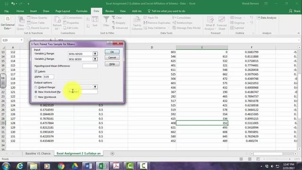Viewport: 302px width, 170px height.
Task: Open the Name Box dropdown arrow
Action: coord(21,40)
